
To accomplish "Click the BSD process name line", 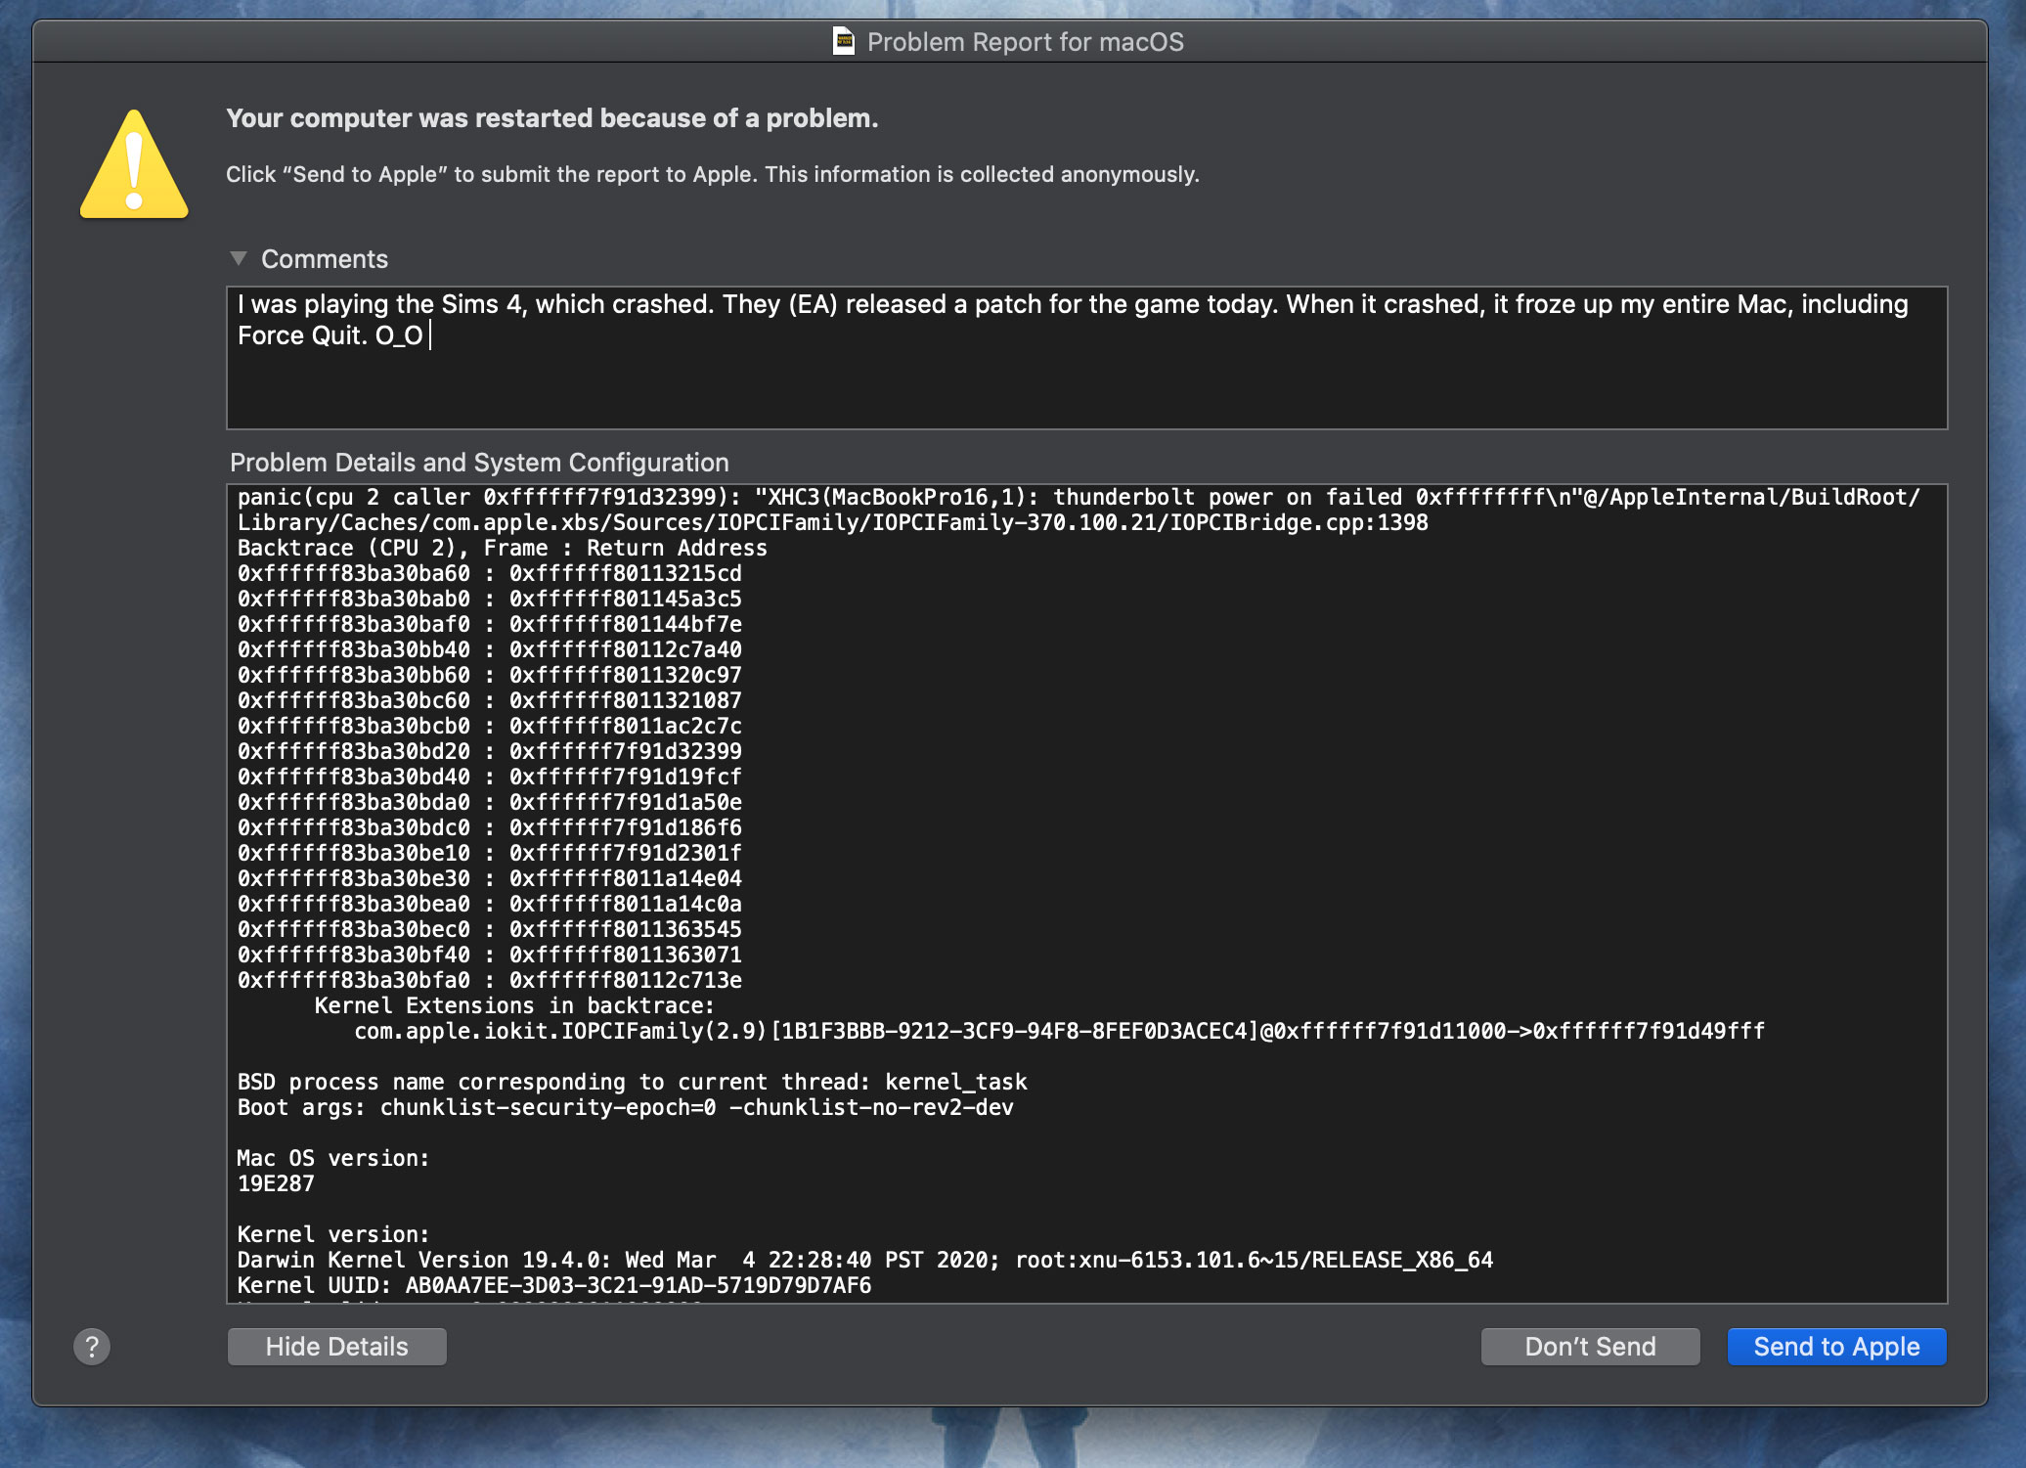I will pyautogui.click(x=632, y=1082).
